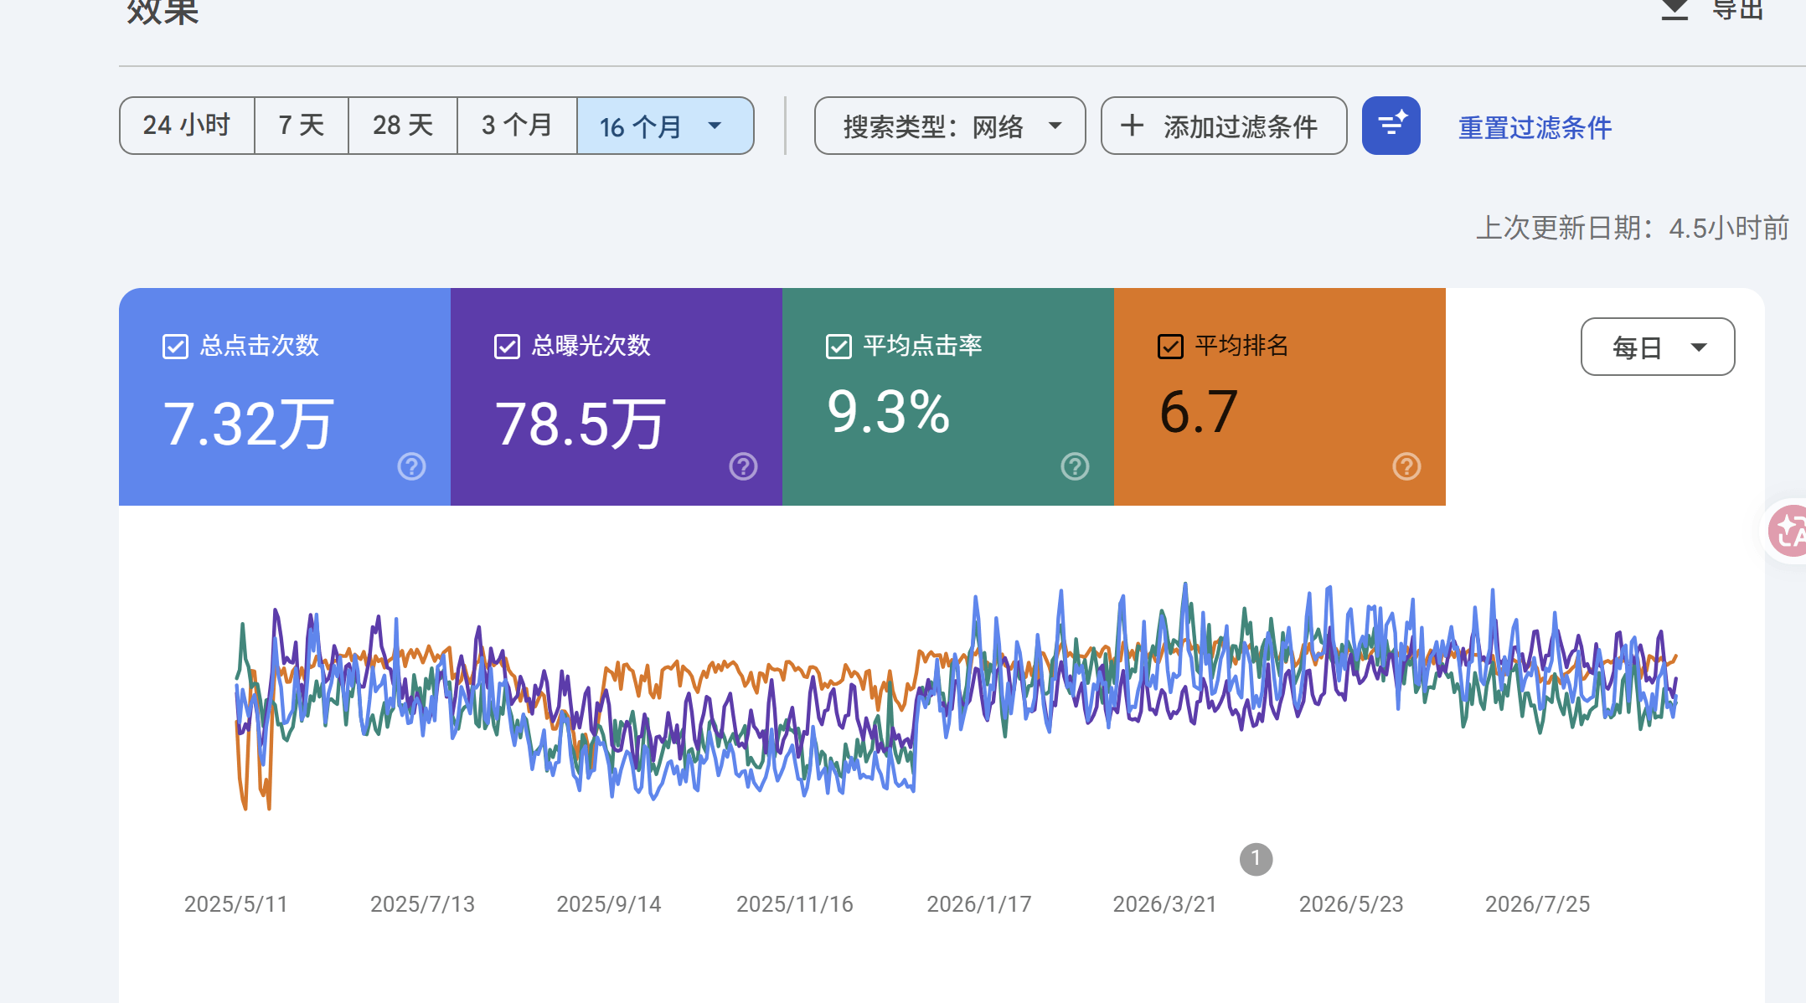The width and height of the screenshot is (1806, 1003).
Task: Open help icon on 平均排名 card
Action: (1406, 466)
